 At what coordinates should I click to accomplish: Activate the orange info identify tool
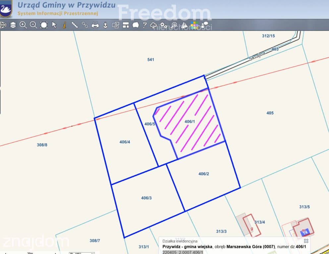(65, 25)
